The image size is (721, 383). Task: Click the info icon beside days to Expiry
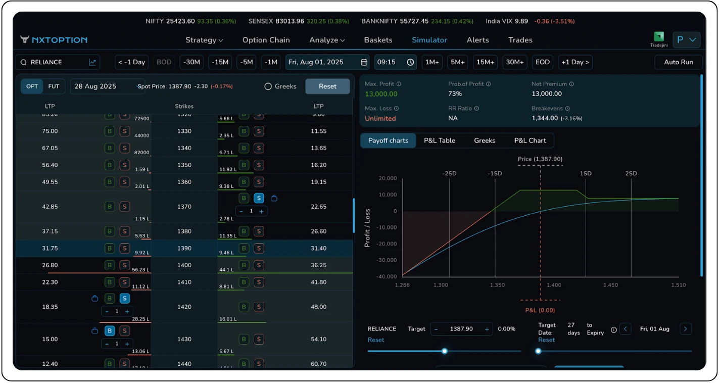(614, 329)
